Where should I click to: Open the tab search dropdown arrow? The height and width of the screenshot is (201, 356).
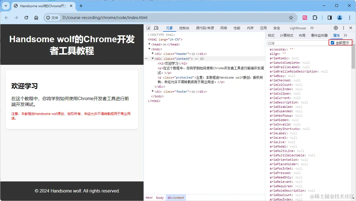[6, 6]
